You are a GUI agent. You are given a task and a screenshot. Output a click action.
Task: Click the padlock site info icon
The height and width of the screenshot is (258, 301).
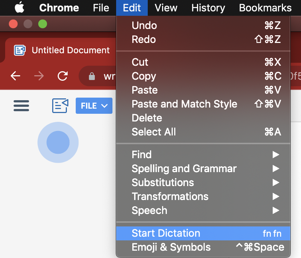coord(92,76)
